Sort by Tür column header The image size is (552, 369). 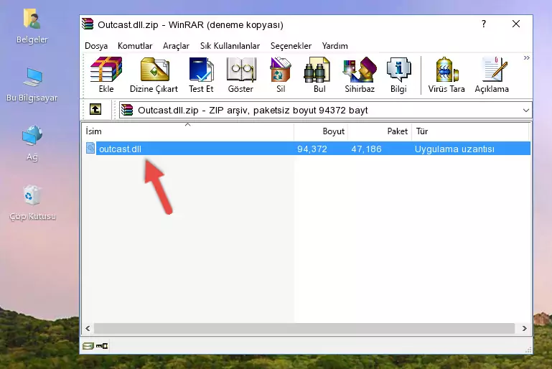pyautogui.click(x=470, y=131)
